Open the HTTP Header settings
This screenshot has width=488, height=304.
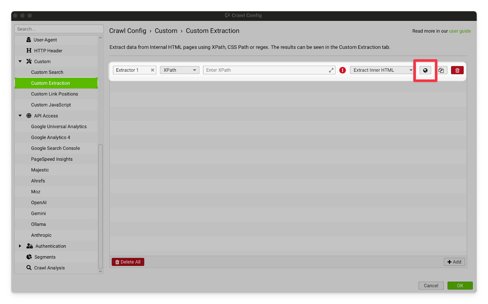click(48, 51)
